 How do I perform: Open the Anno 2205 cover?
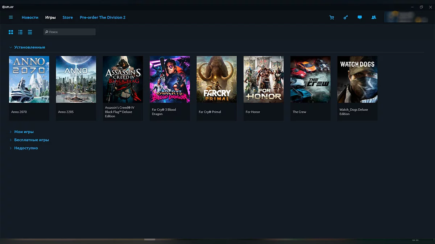[76, 80]
